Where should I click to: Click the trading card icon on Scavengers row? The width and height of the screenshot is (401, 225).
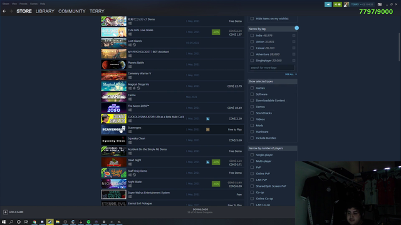click(x=207, y=129)
